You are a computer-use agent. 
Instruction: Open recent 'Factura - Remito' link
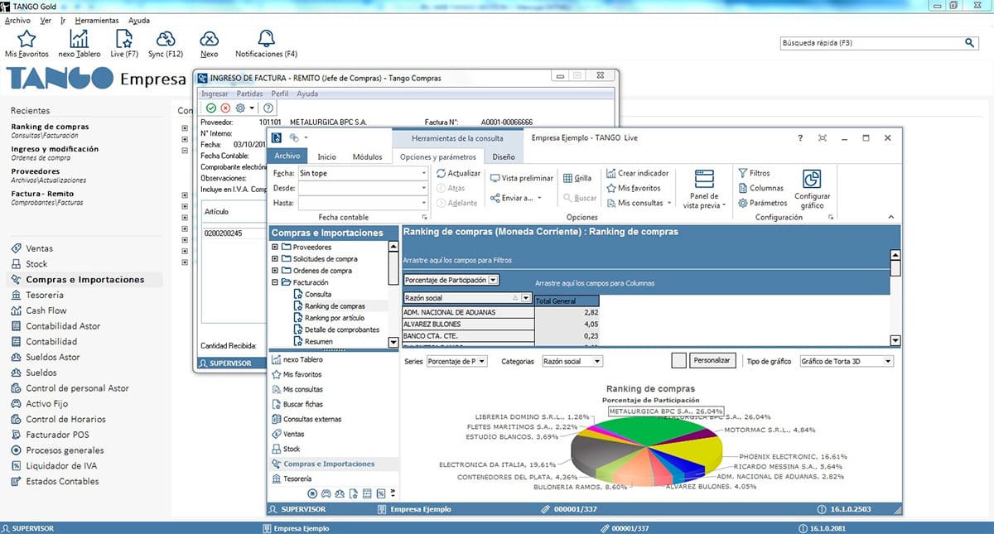click(43, 194)
